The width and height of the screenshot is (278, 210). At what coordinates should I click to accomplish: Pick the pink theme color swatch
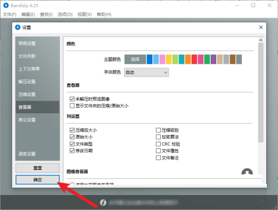(x=162, y=59)
